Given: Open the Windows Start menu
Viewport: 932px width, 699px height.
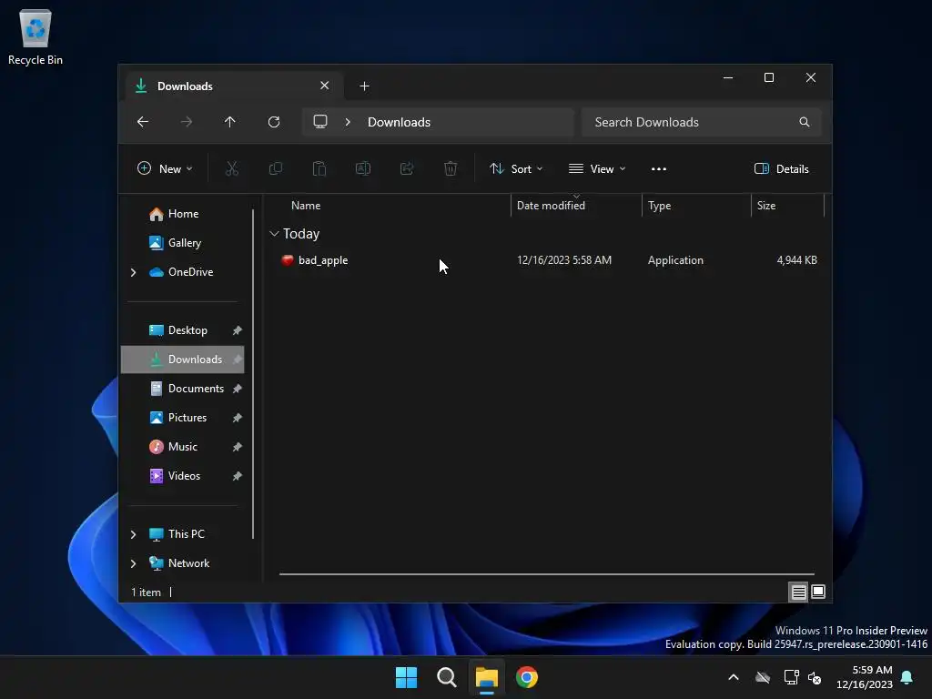Looking at the screenshot, I should pos(407,677).
